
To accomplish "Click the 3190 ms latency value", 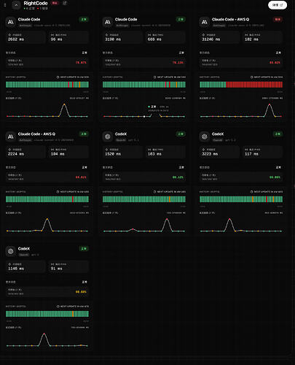I will click(x=113, y=39).
